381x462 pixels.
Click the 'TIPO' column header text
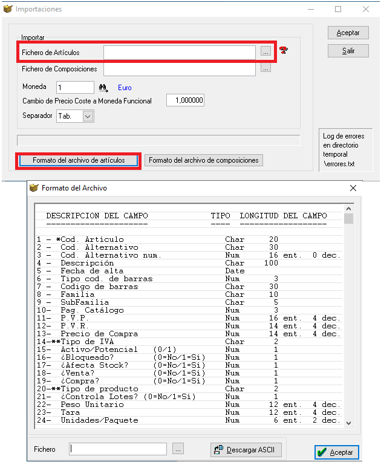pyautogui.click(x=220, y=216)
